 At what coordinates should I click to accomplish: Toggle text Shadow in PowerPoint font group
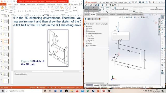(x=25, y=11)
